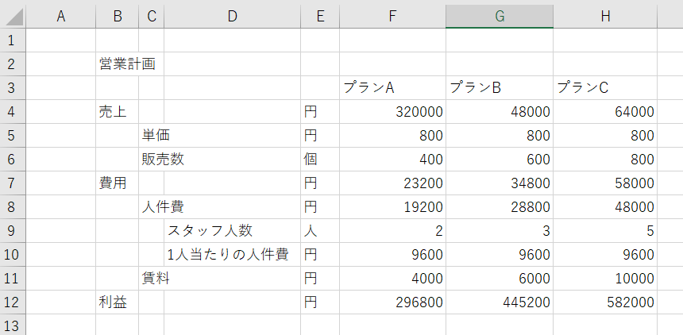
Task: Click the 1人当たりの人件費 cell
Action: coord(232,254)
